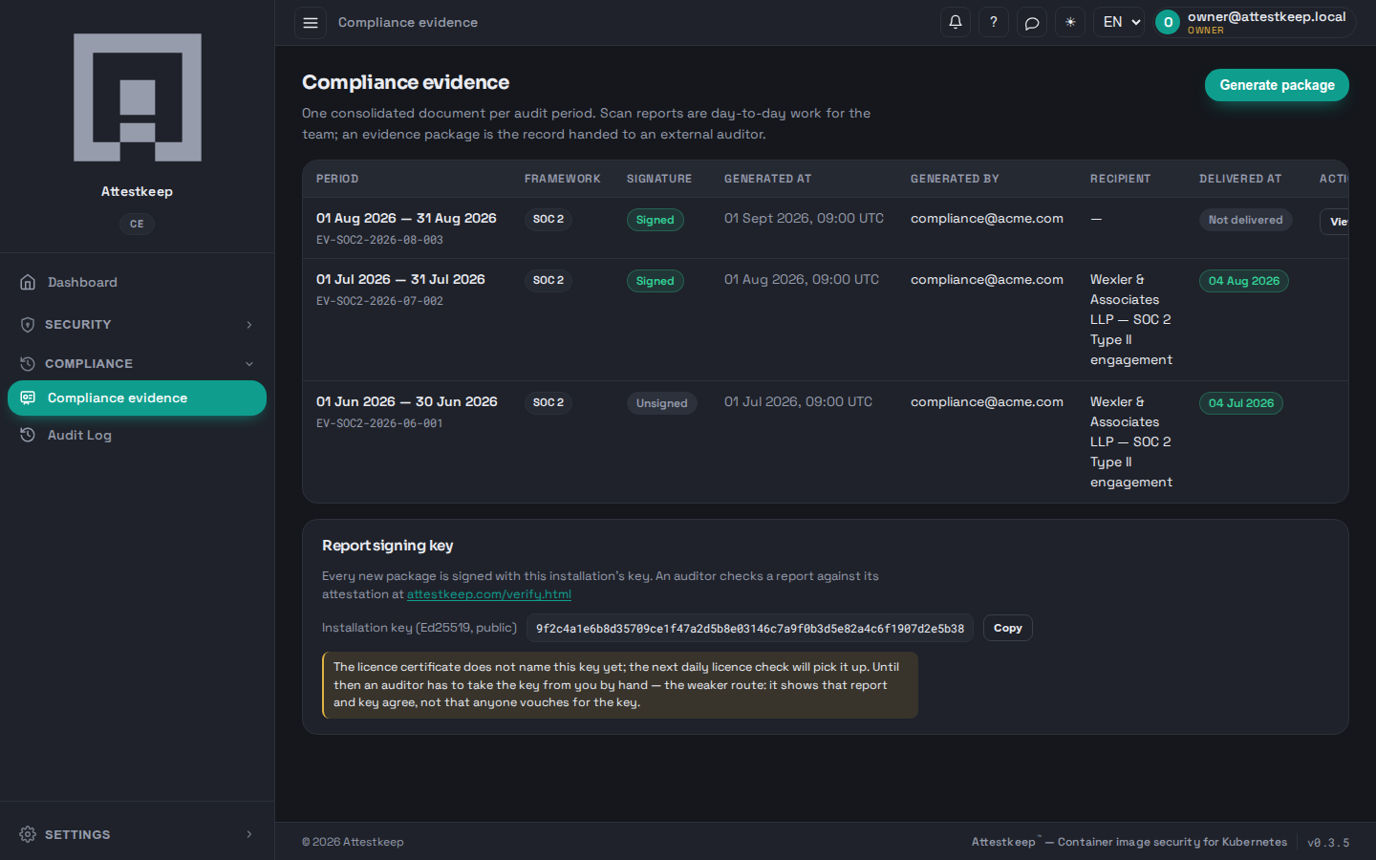Click Not delivered status badge

click(1246, 220)
